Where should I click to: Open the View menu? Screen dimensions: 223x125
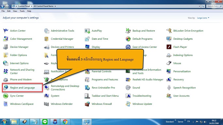point(15,11)
